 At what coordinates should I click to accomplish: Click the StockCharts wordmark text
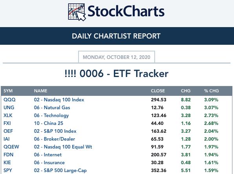pos(126,11)
